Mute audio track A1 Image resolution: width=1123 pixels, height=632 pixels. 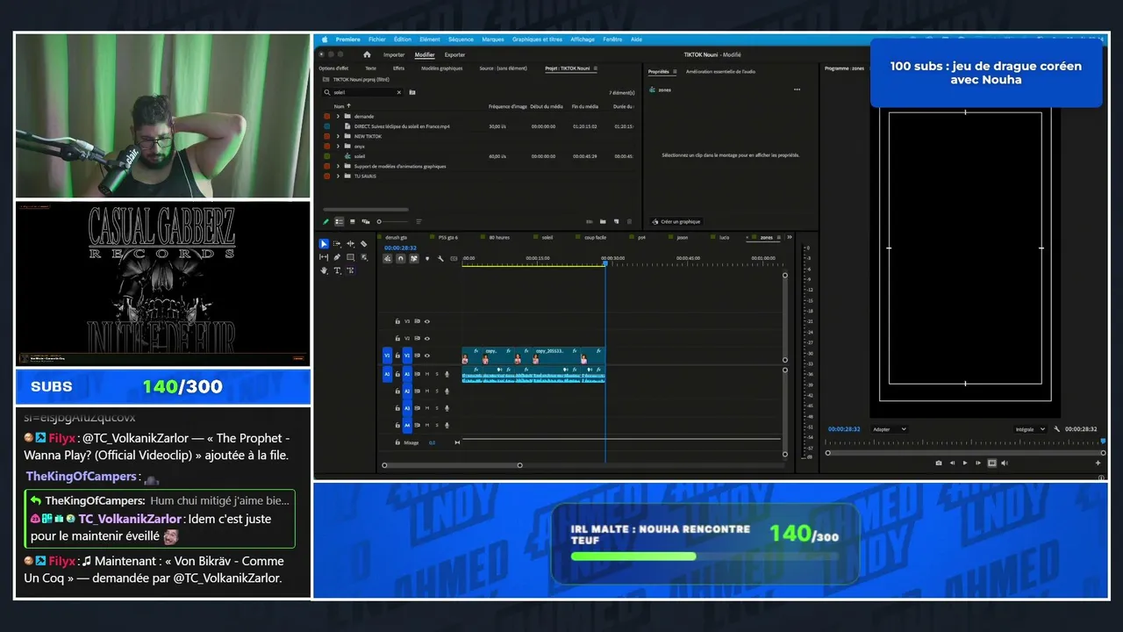427,374
